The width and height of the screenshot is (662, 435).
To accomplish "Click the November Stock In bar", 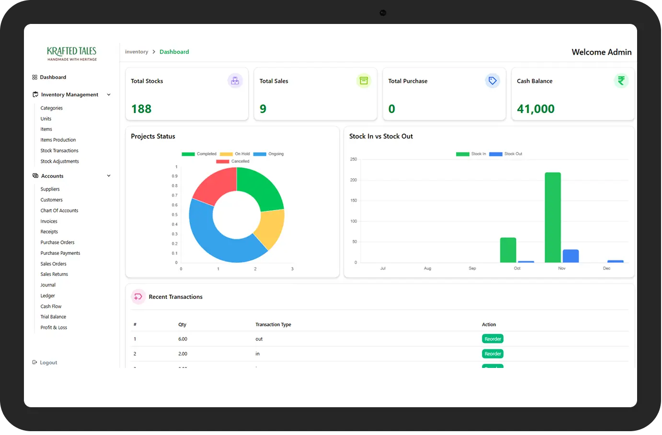I will 553,217.
